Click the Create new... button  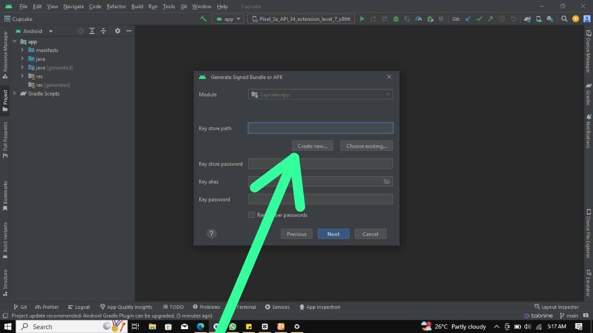[x=312, y=146]
